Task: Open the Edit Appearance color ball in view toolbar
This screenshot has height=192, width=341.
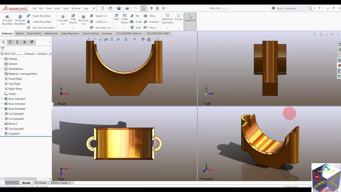Action: [143, 39]
